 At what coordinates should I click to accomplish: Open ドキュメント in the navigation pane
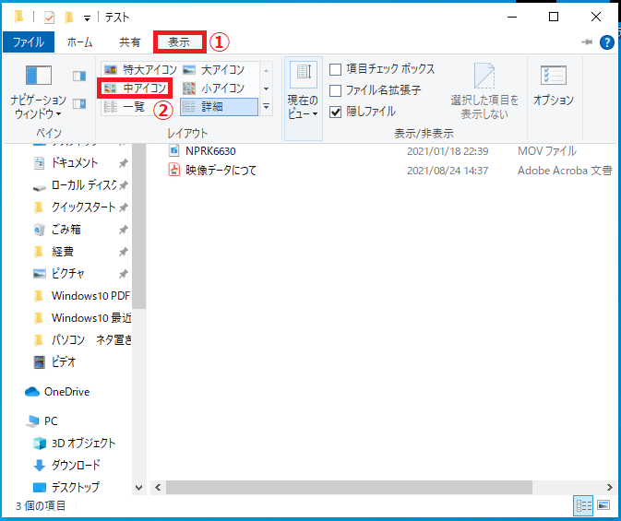tap(75, 162)
